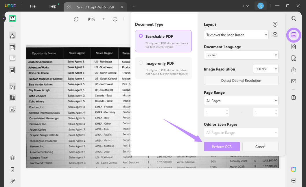Click Detect Optimal Resolution
The height and width of the screenshot is (187, 306).
click(x=241, y=80)
